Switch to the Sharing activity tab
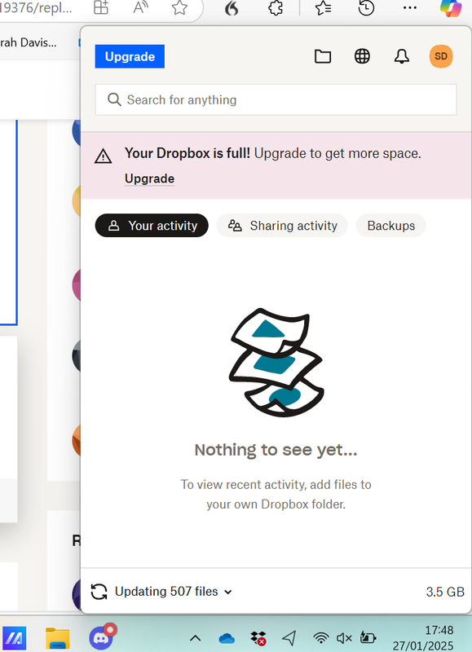Viewport: 472px width, 652px height. click(282, 226)
